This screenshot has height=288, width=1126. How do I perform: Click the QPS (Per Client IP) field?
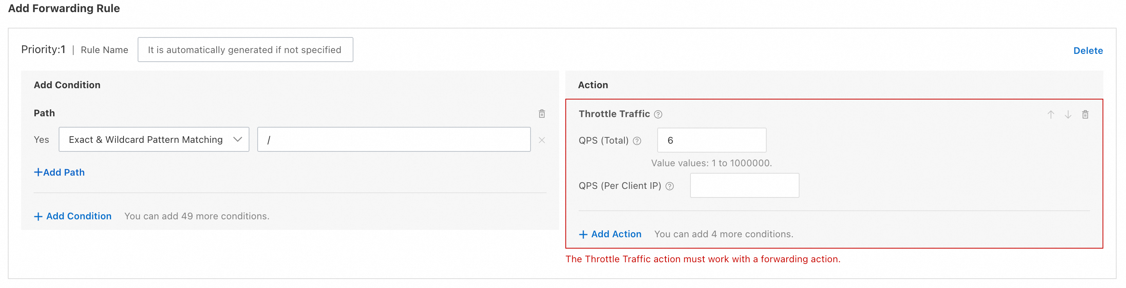[x=744, y=185]
